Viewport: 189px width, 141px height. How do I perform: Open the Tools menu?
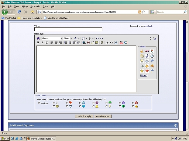tap(45, 7)
